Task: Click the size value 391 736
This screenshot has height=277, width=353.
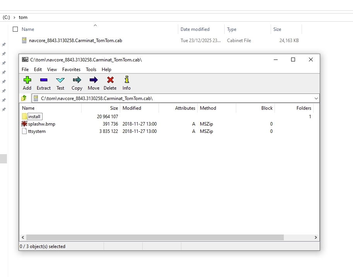Action: 110,124
